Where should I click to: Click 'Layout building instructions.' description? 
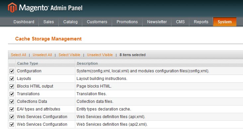point(102,79)
